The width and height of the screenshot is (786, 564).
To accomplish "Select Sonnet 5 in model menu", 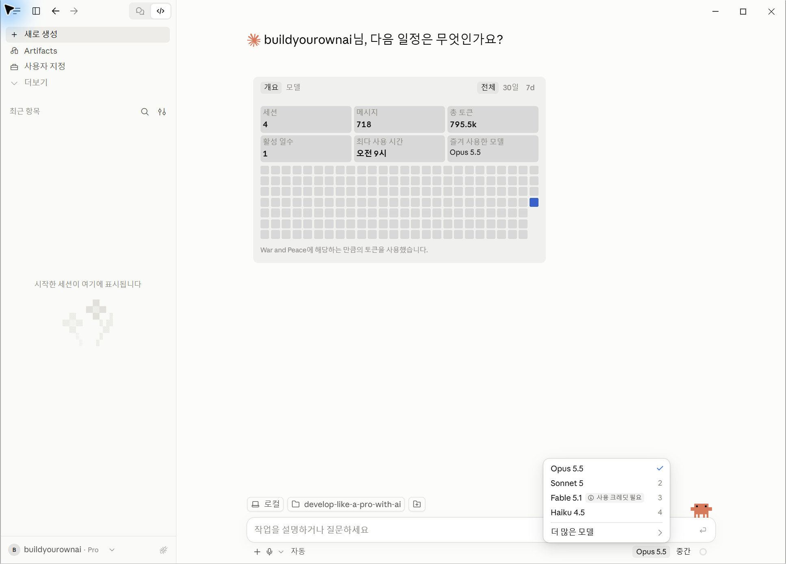I will coord(606,483).
